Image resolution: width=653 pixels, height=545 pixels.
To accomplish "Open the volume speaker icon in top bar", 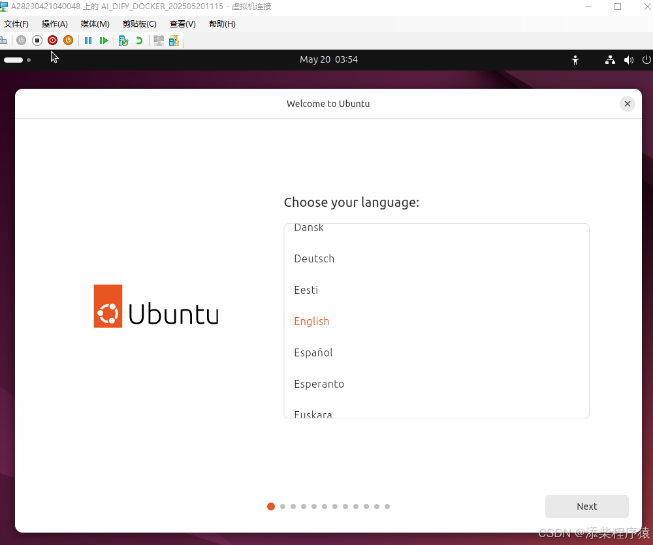I will coord(628,60).
